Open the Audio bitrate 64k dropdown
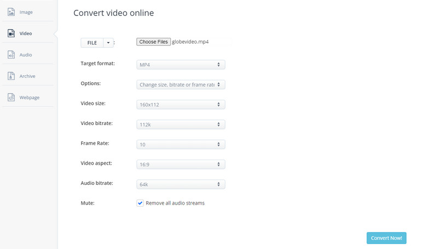438x249 pixels. tap(181, 184)
